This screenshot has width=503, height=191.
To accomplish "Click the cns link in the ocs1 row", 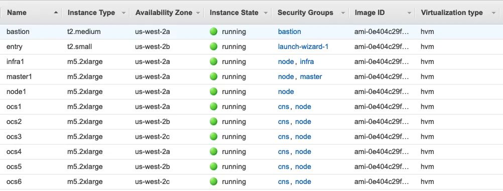I will (284, 106).
